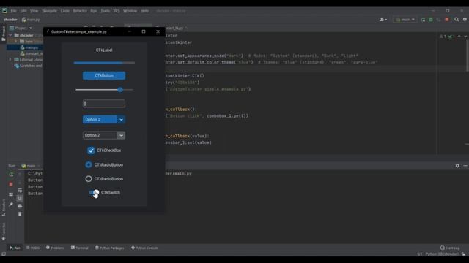Viewport: 469px width, 263px height.
Task: Click the rerun main icon in top toolbar
Action: [423, 20]
